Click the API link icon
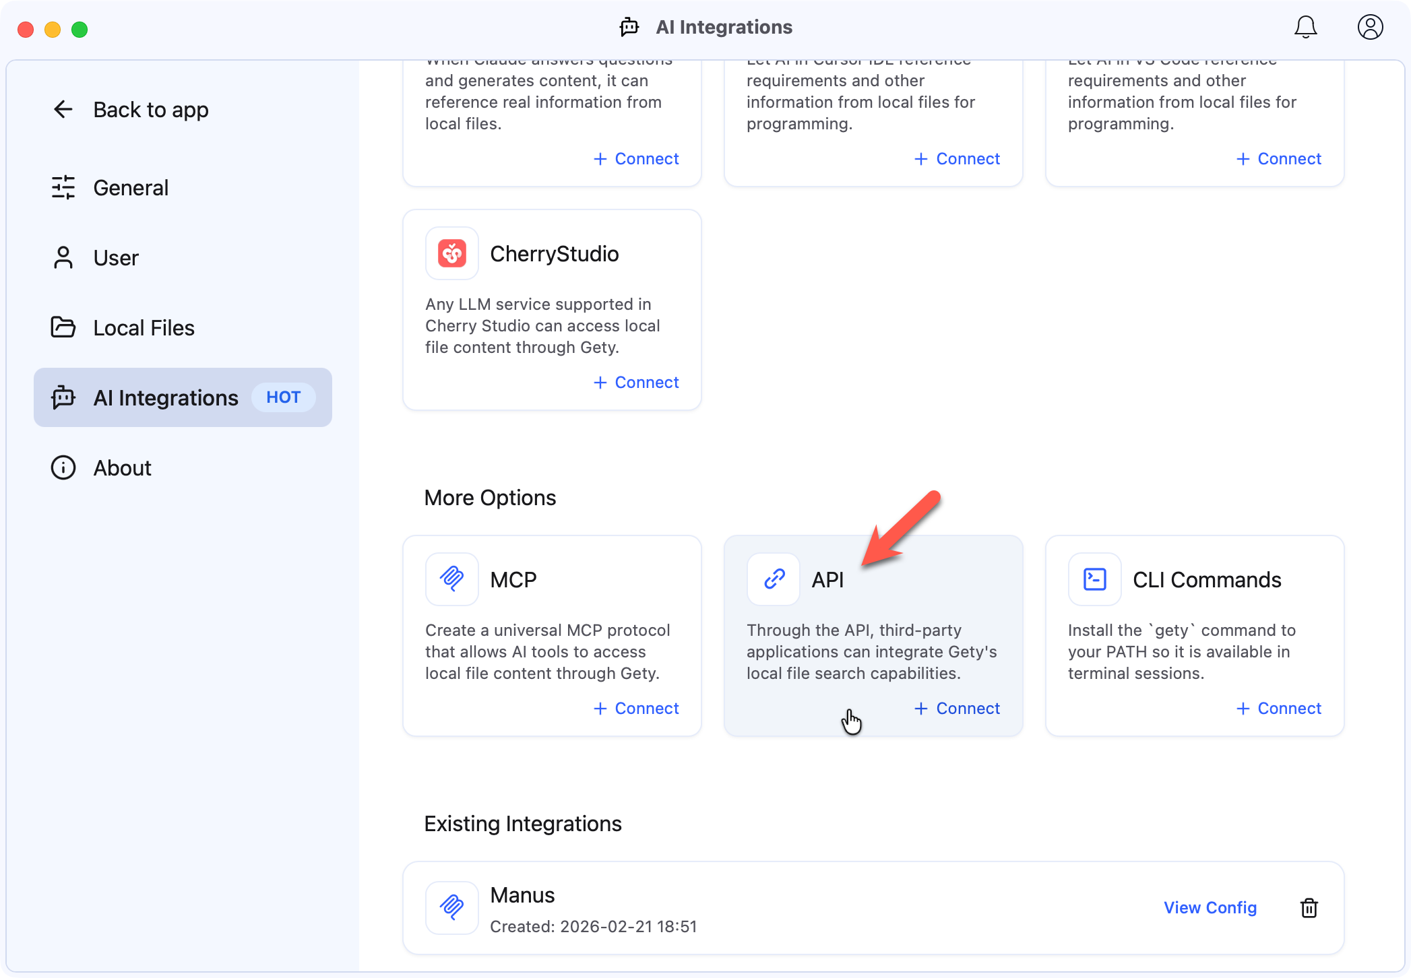 coord(773,579)
